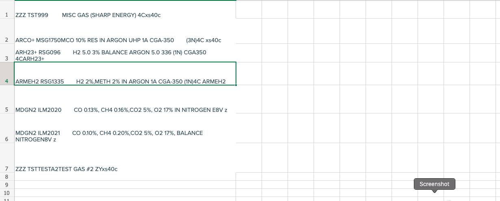Viewport: 500px width, 201px height.
Task: Select cell containing ZZZ TST999 MISC GAS
Action: [125, 10]
